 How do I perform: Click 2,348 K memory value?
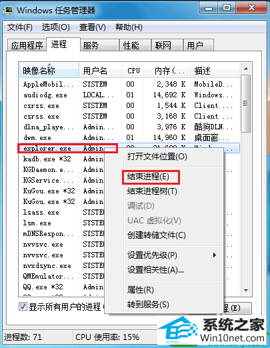pyautogui.click(x=171, y=84)
